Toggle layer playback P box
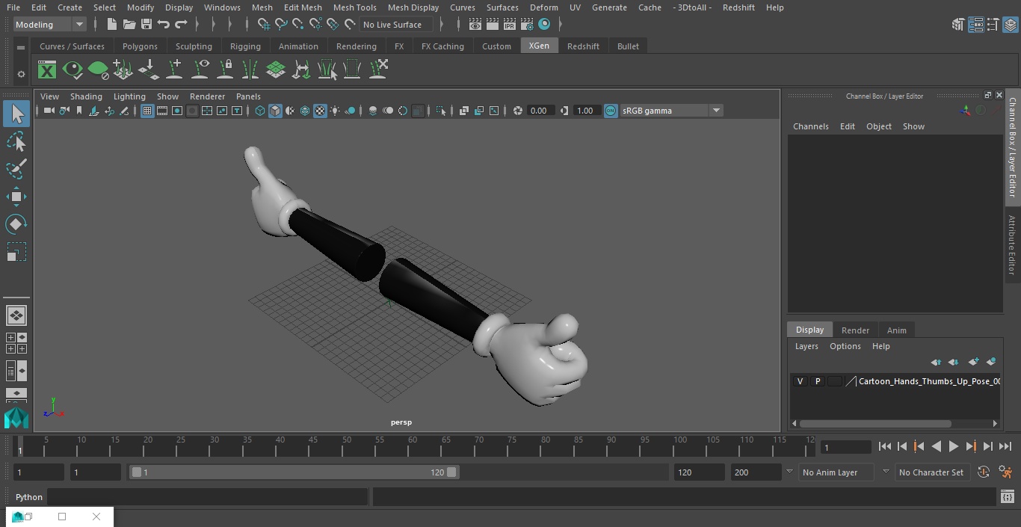Image resolution: width=1021 pixels, height=527 pixels. click(x=817, y=381)
